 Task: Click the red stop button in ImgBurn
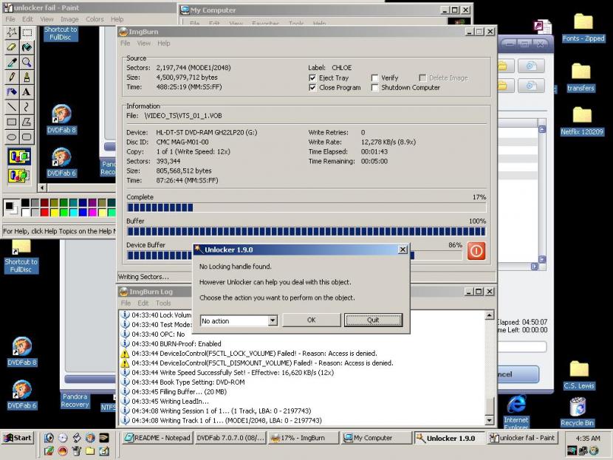click(x=476, y=251)
